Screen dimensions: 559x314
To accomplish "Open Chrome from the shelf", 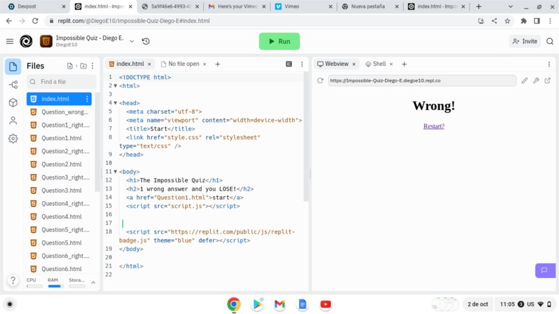I will (234, 304).
